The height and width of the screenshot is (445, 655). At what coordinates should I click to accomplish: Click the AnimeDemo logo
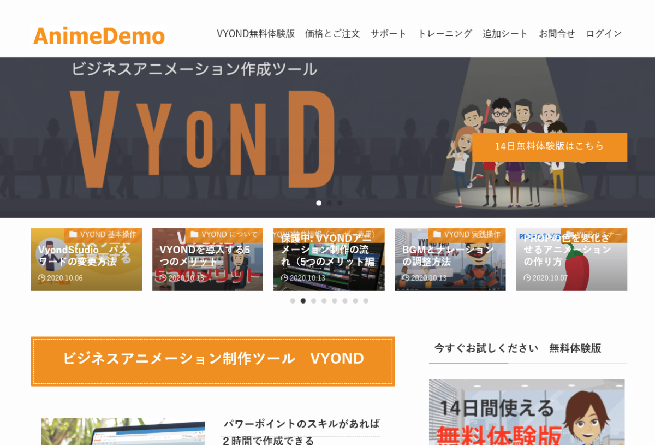[99, 35]
